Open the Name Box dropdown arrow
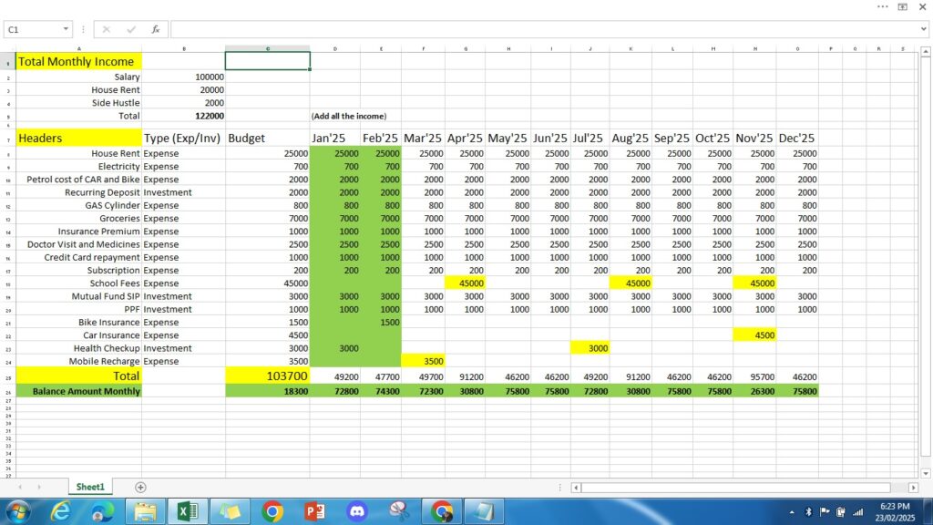This screenshot has height=525, width=933. click(67, 29)
